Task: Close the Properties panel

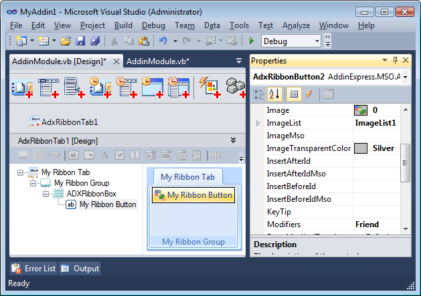Action: tap(406, 60)
